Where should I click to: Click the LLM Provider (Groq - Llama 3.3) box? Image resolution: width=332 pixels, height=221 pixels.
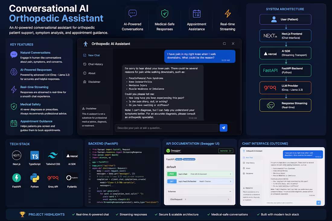pyautogui.click(x=286, y=88)
